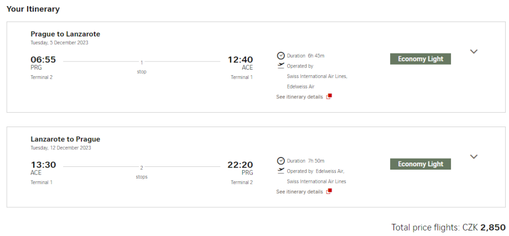Click the airplane operated-by icon on outbound flight
Image resolution: width=509 pixels, height=236 pixels.
coord(281,65)
